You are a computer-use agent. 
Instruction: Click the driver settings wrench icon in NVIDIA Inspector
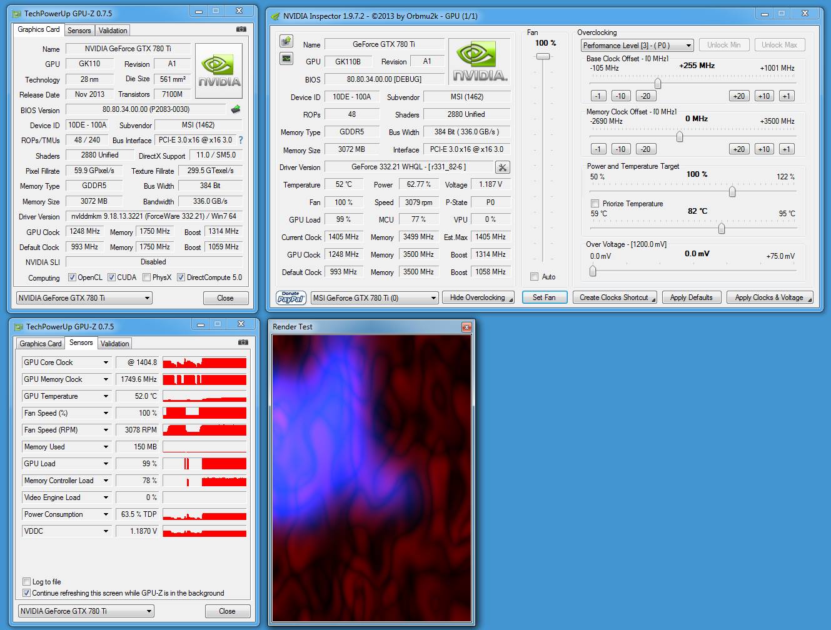(502, 167)
